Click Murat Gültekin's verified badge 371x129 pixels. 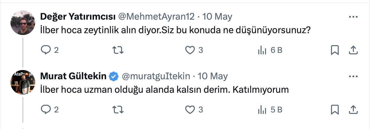pos(114,76)
